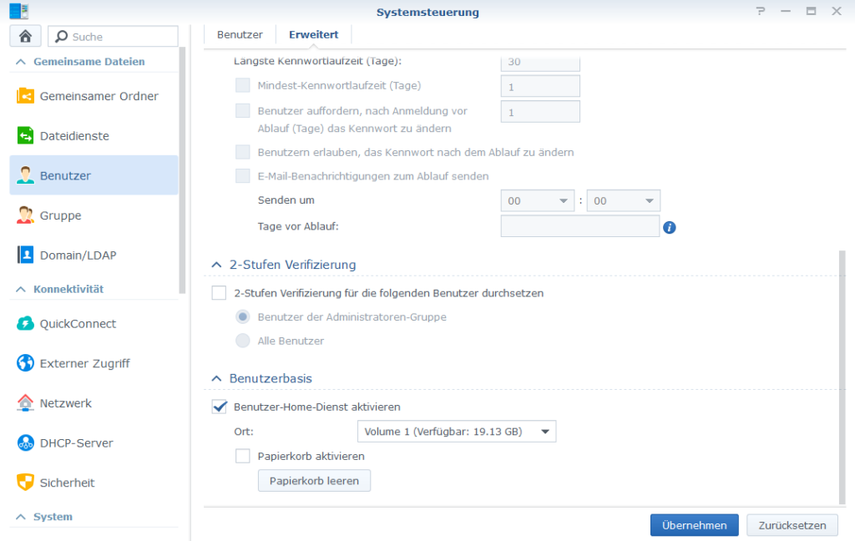Click the Übernehmen button
Viewport: 855px width, 541px height.
coord(694,525)
